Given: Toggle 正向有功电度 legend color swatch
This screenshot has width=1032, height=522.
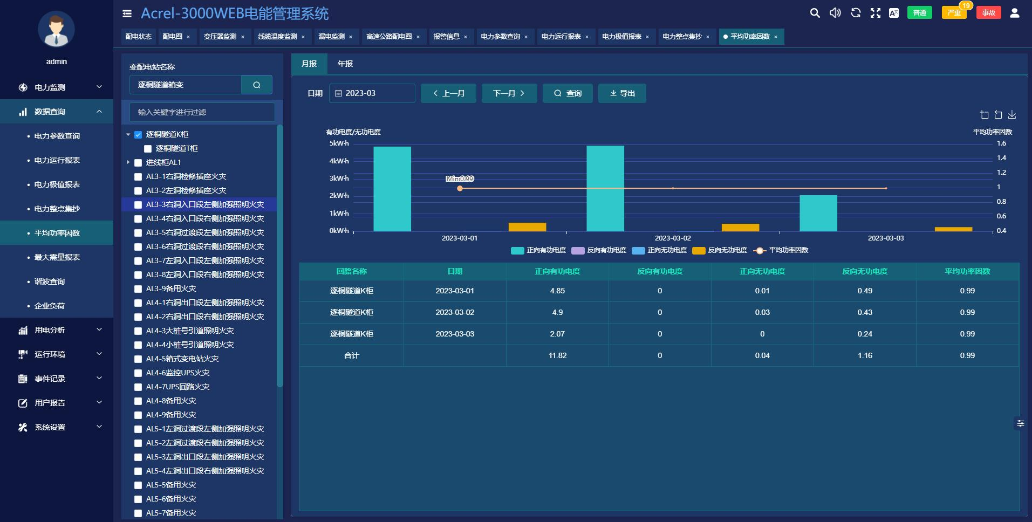Looking at the screenshot, I should tap(517, 250).
